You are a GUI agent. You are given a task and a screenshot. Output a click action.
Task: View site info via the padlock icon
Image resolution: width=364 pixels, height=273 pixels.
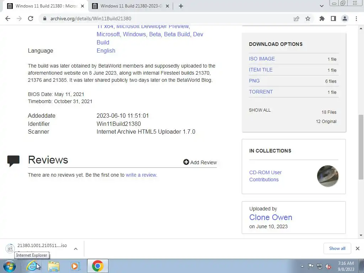45,18
